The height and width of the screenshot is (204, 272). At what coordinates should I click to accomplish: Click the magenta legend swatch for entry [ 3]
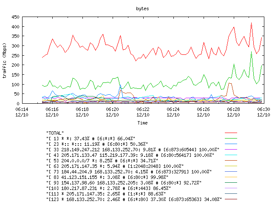tap(231, 149)
